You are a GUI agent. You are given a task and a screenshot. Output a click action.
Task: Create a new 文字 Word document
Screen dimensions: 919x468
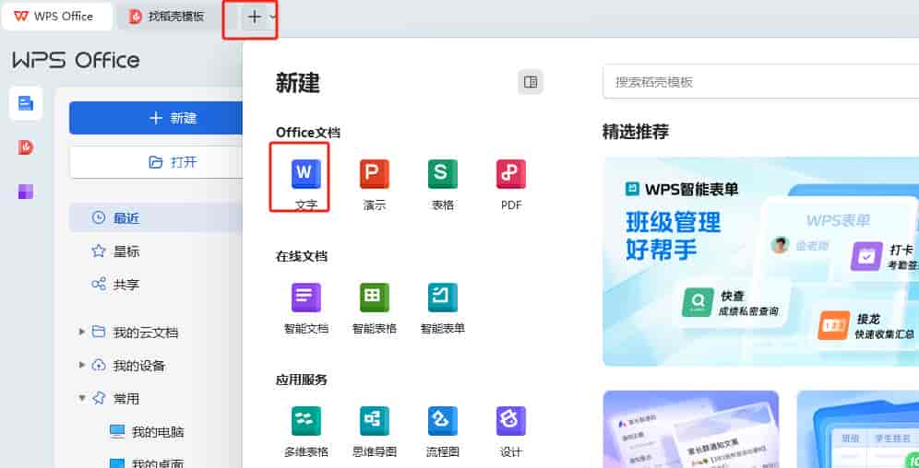(x=306, y=183)
